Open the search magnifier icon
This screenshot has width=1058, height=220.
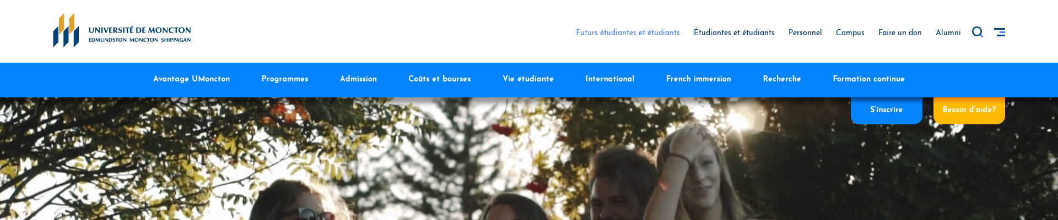978,32
